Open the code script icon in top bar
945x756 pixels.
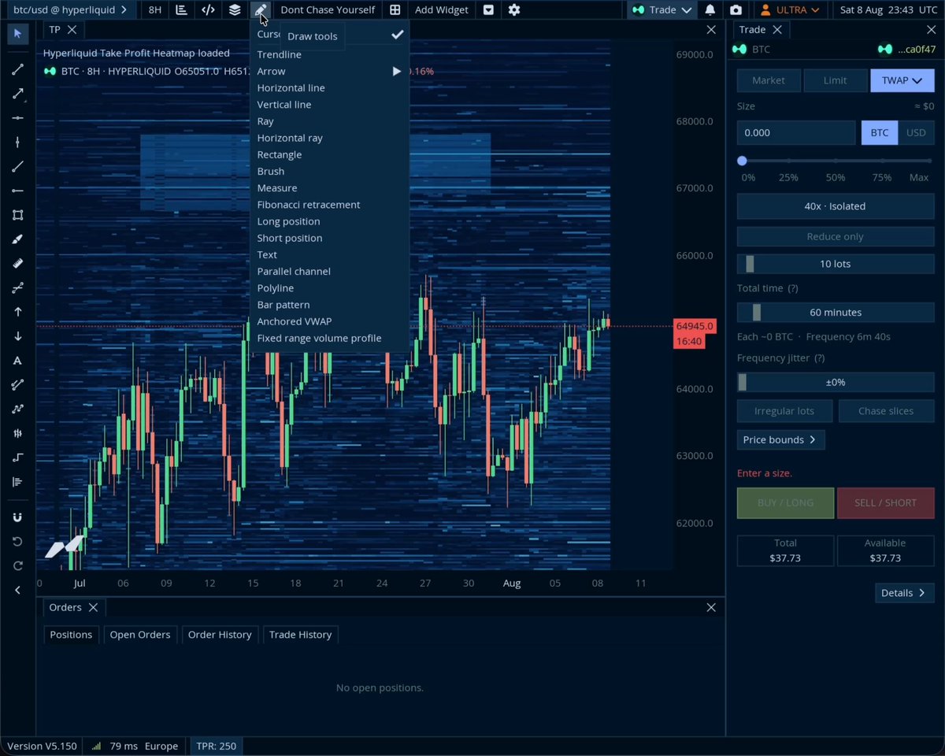coord(208,9)
